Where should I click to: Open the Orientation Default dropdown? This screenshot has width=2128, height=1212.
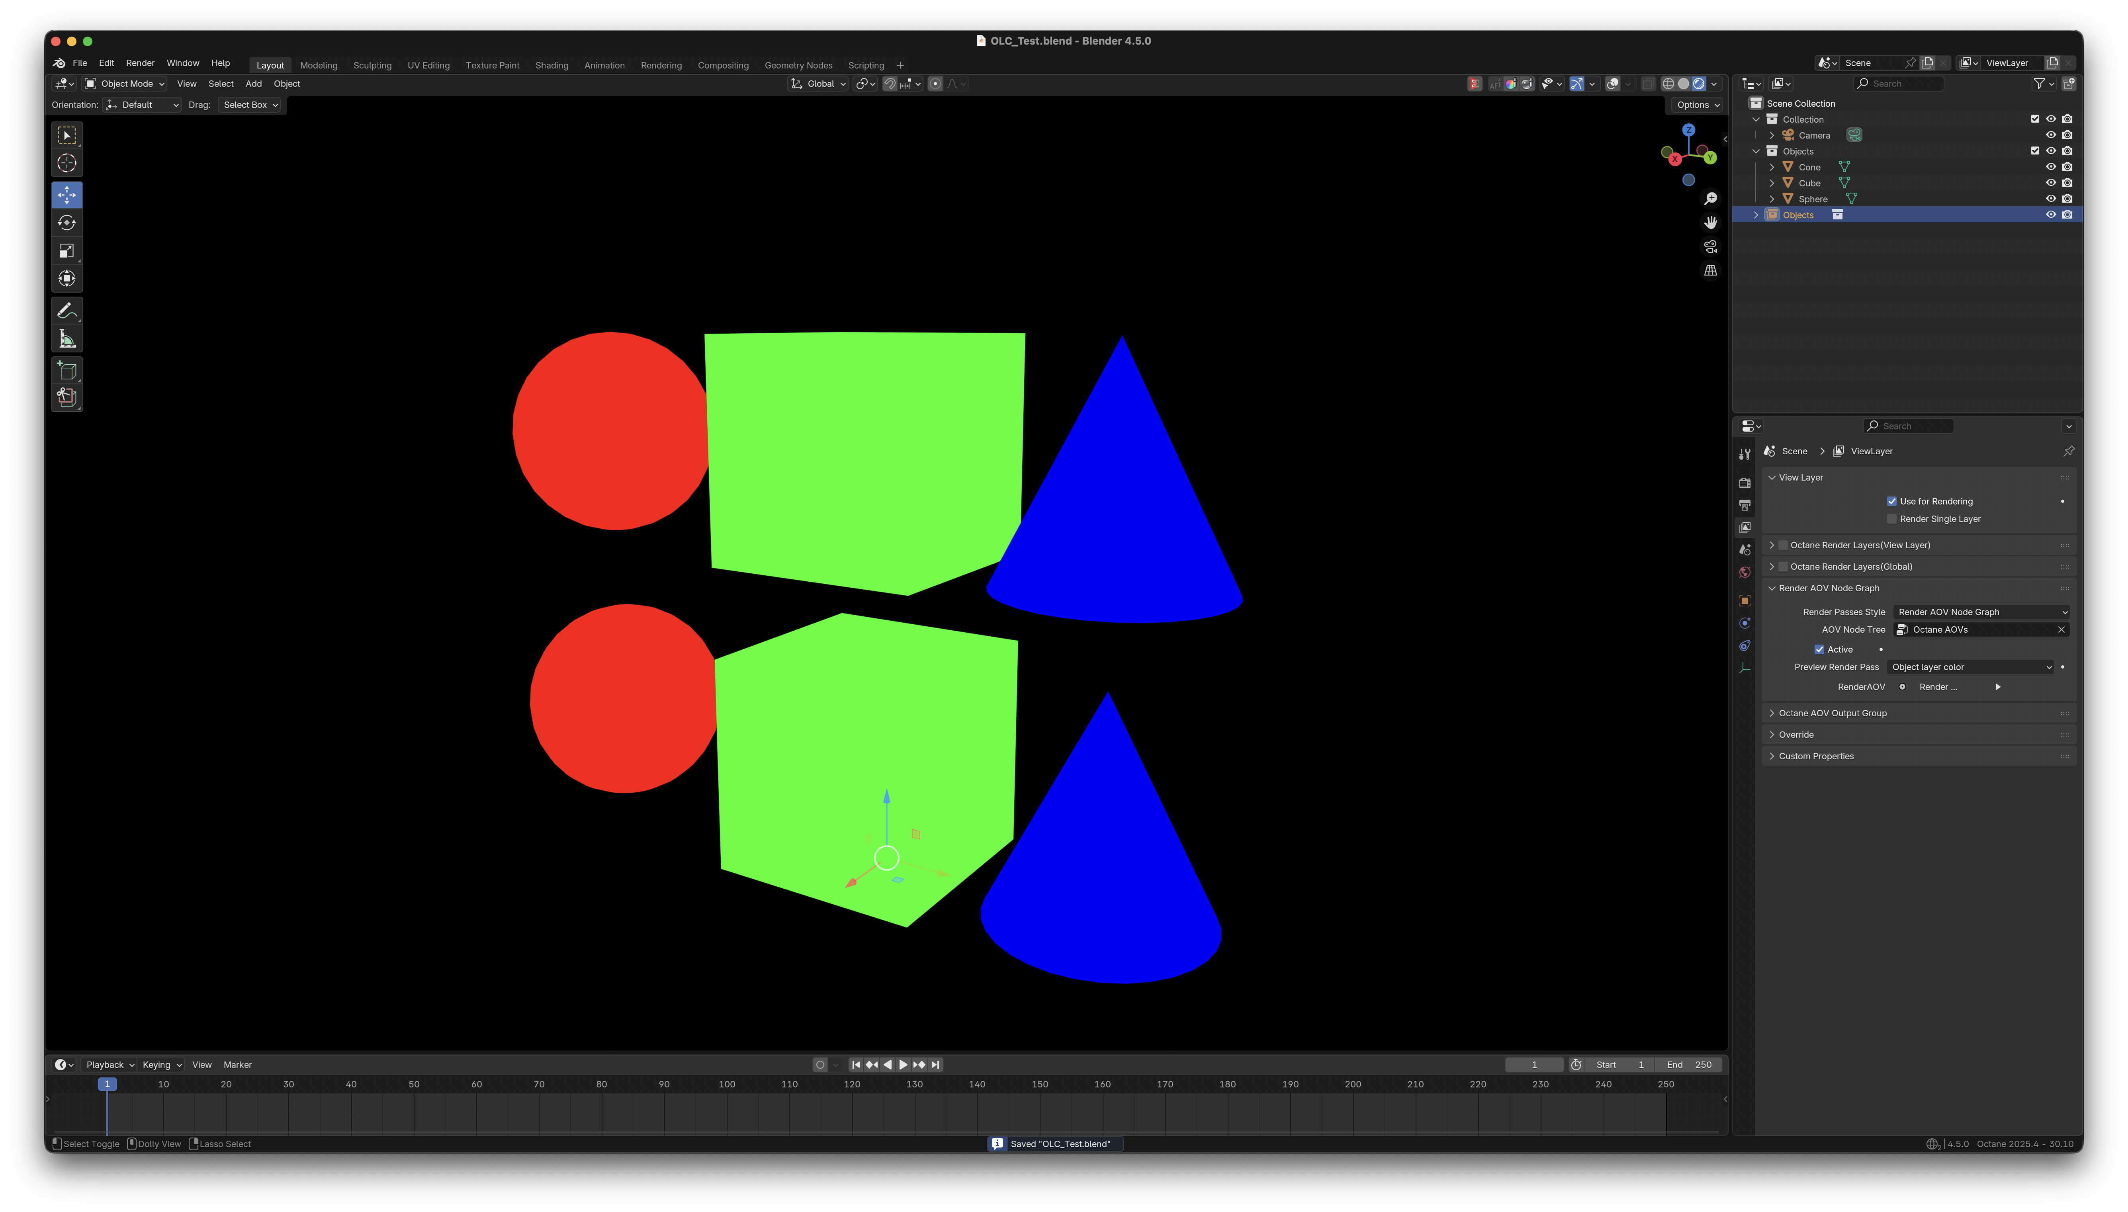click(x=142, y=105)
